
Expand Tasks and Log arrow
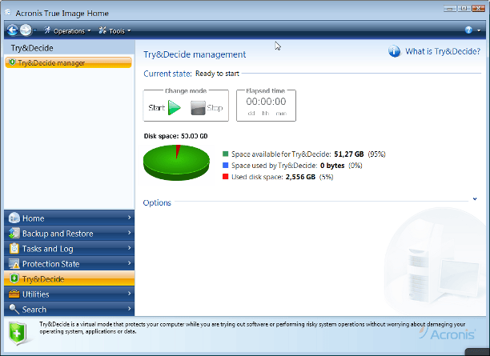129,248
